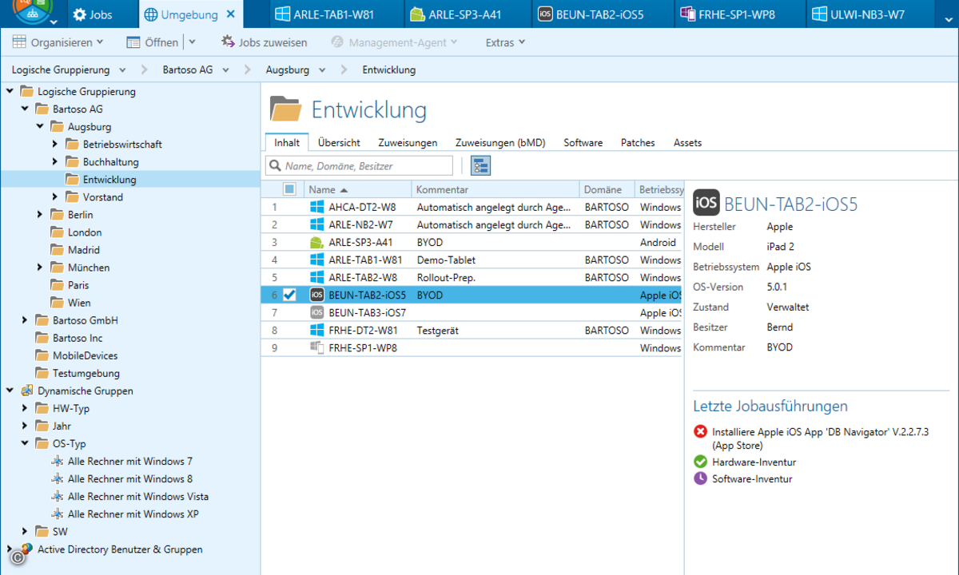Click the Rollout-Prep. comment cell
959x575 pixels.
pyautogui.click(x=446, y=277)
